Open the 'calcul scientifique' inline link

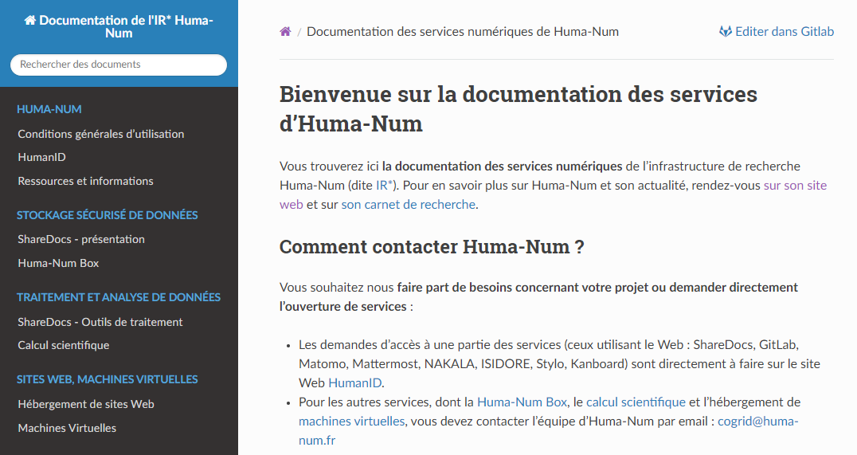click(636, 402)
